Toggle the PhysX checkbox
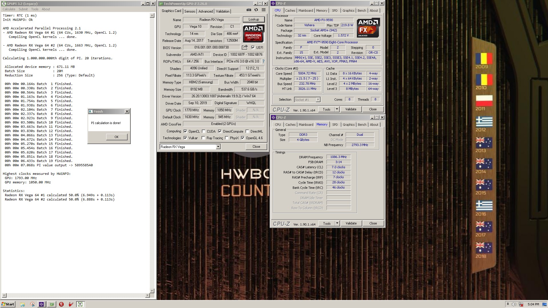Viewport: 548px width, 308px height. pos(227,138)
